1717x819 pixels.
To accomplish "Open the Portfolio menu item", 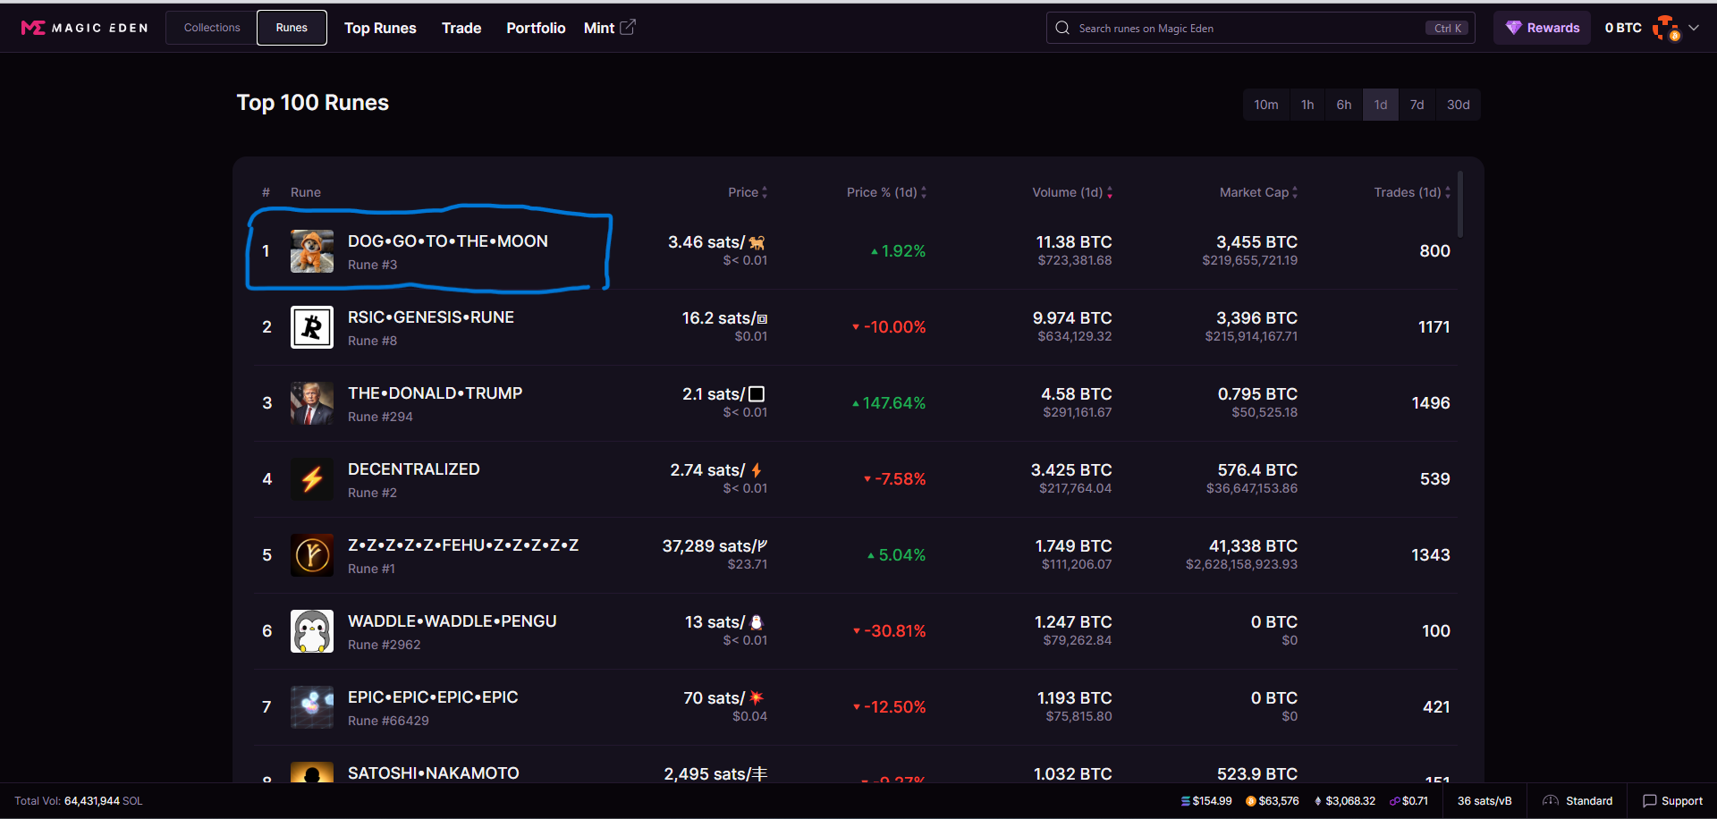I will pos(536,28).
